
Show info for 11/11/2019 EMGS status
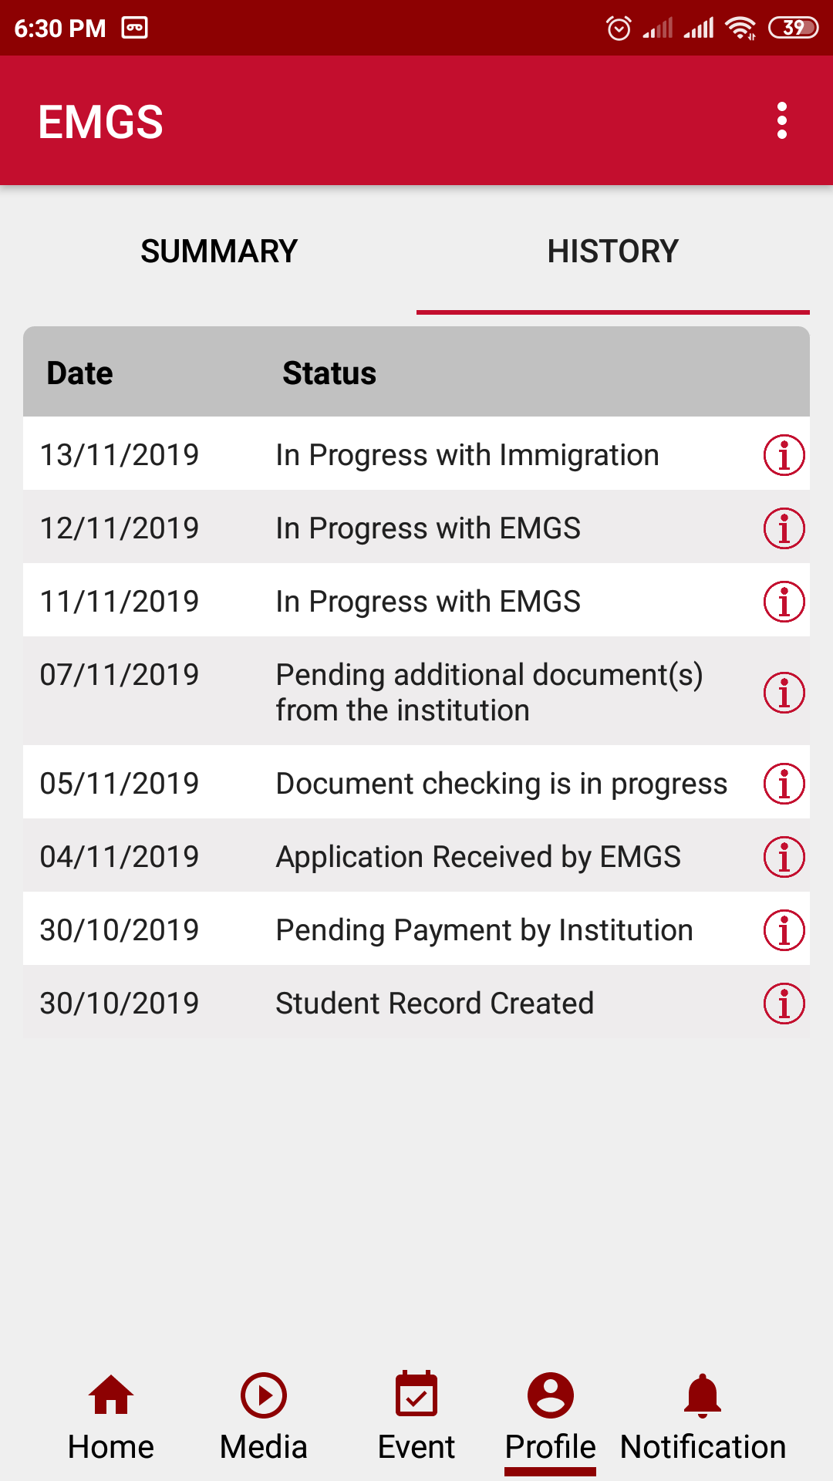tap(784, 602)
